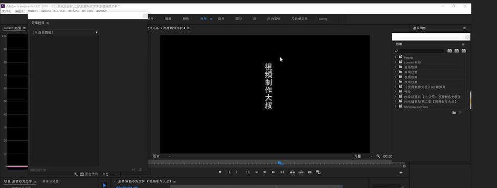Select the PR转场插件 folder row

point(433,97)
